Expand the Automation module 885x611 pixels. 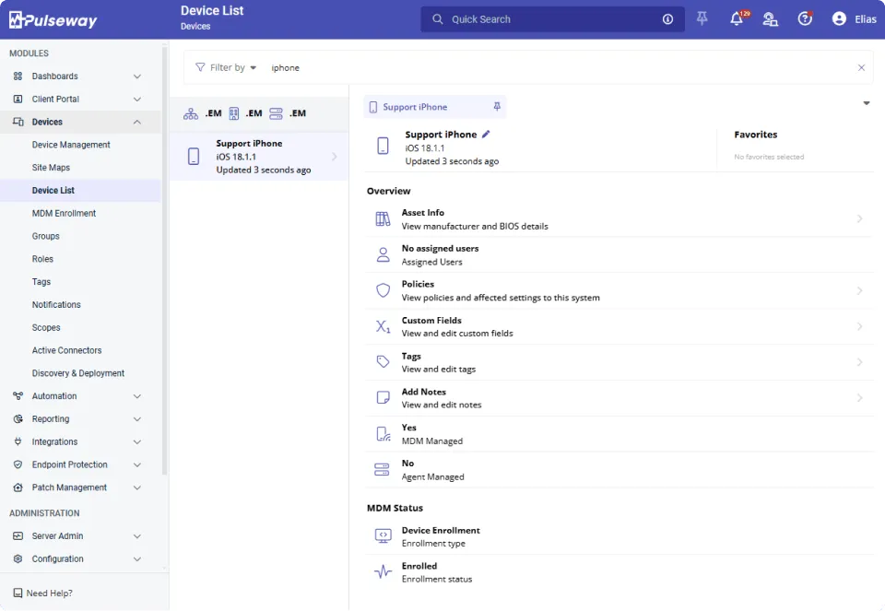pos(137,396)
